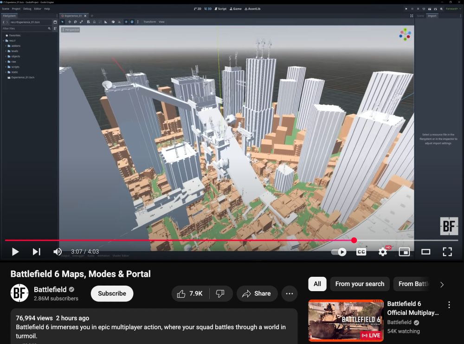
Task: Toggle the autoplay switch
Action: tap(339, 252)
